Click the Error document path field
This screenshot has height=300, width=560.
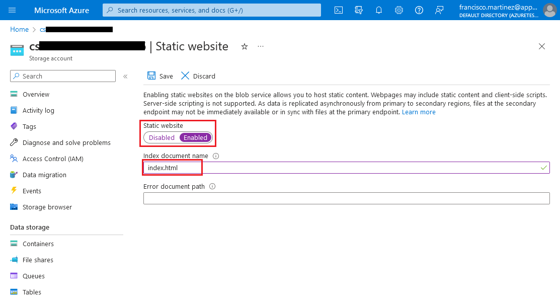pos(346,198)
